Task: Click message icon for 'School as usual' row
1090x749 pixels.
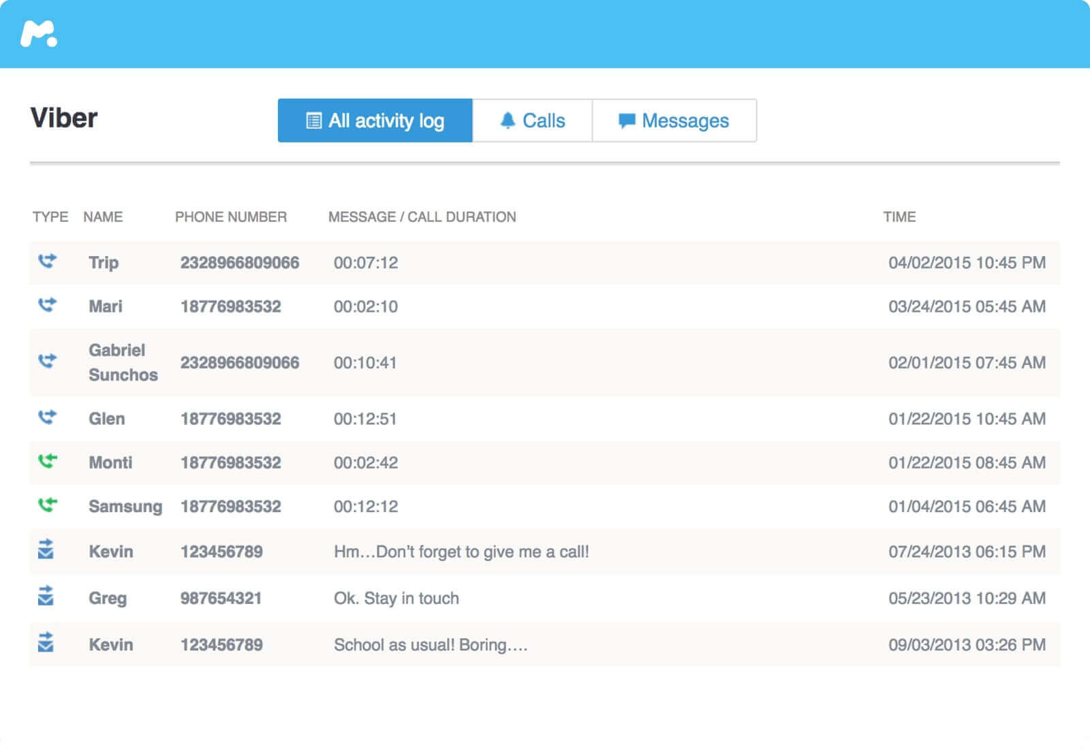Action: pos(46,642)
